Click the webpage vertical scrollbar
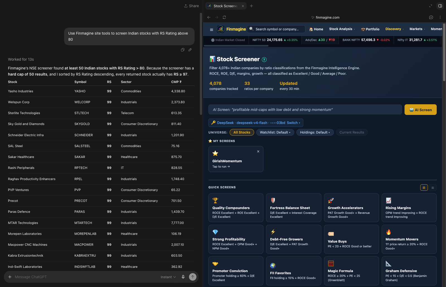Image resolution: width=446 pixels, height=287 pixels. [x=444, y=52]
